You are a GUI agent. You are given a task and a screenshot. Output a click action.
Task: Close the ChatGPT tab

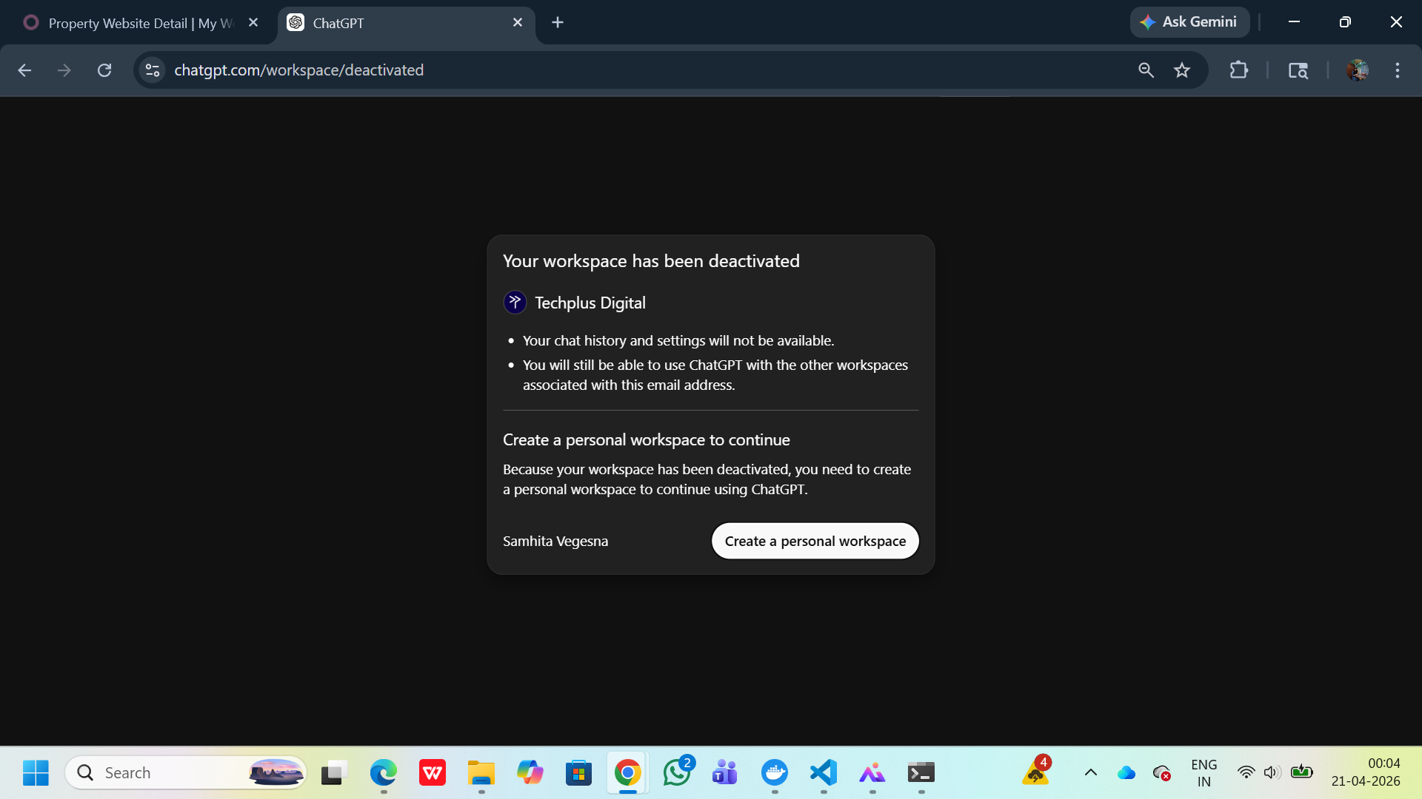[518, 23]
